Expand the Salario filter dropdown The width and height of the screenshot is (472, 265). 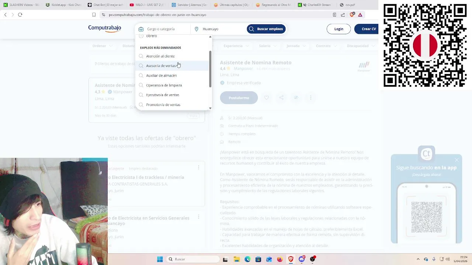coord(267,46)
